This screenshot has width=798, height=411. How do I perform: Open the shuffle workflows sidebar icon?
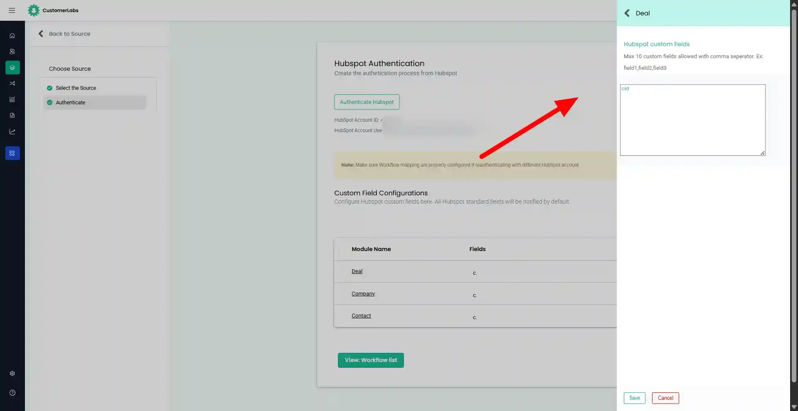[12, 84]
